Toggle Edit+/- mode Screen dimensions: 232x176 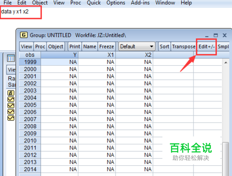tap(206, 47)
